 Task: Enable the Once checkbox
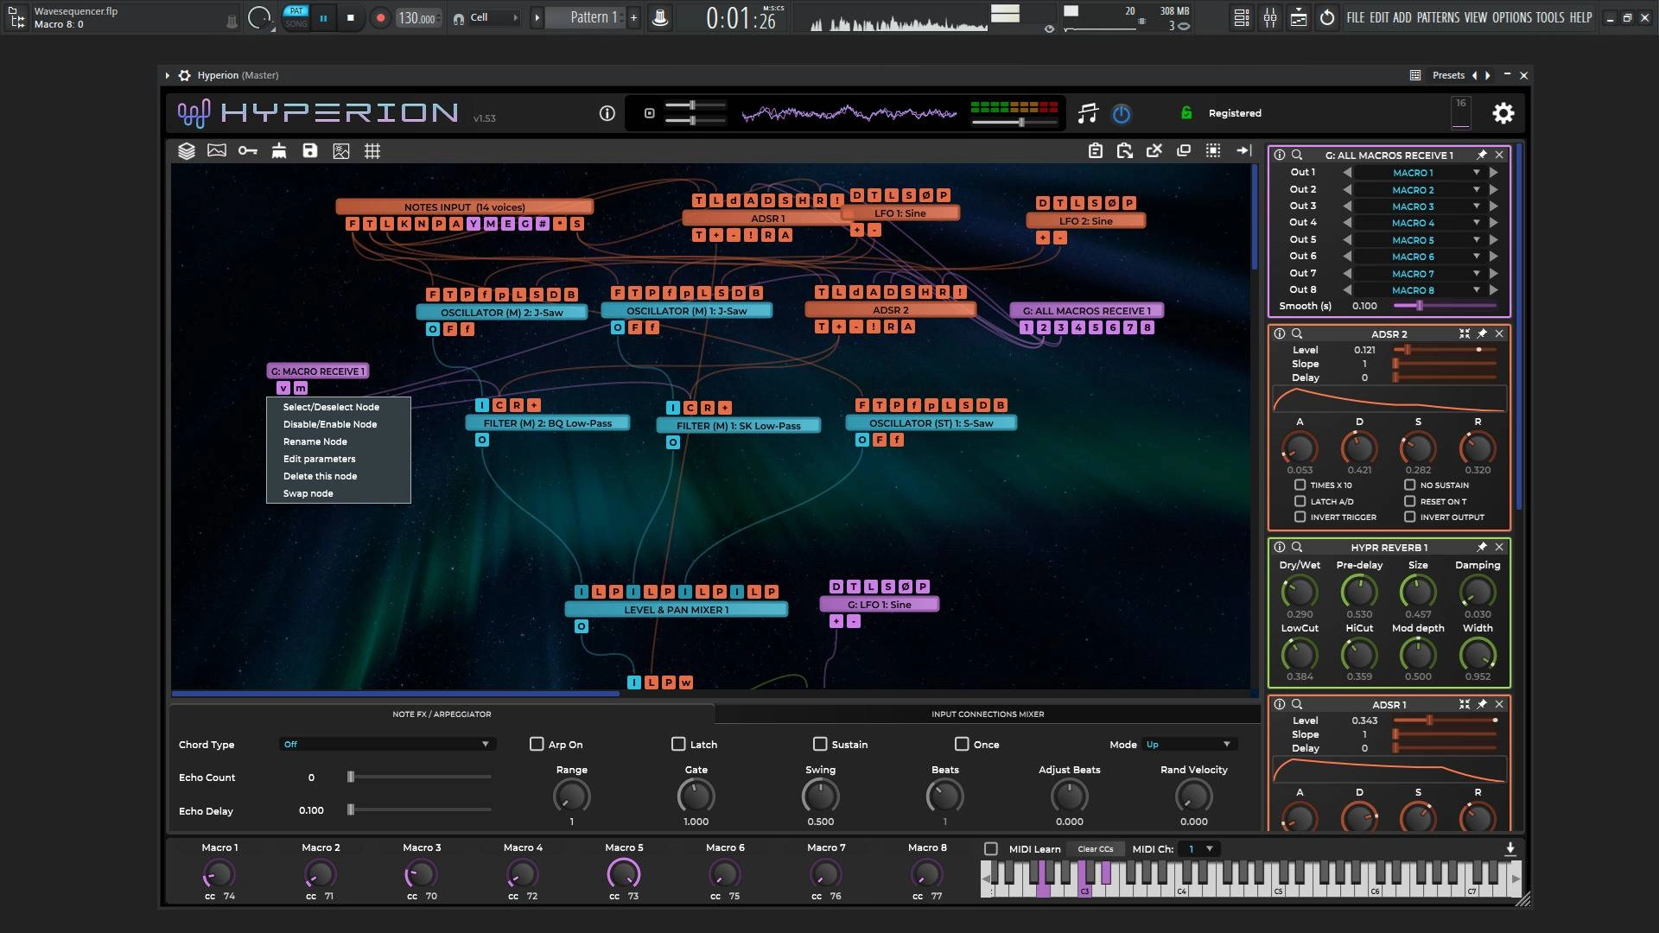tap(962, 744)
